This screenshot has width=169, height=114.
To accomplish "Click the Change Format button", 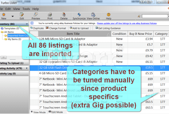I will pyautogui.click(x=56, y=28).
